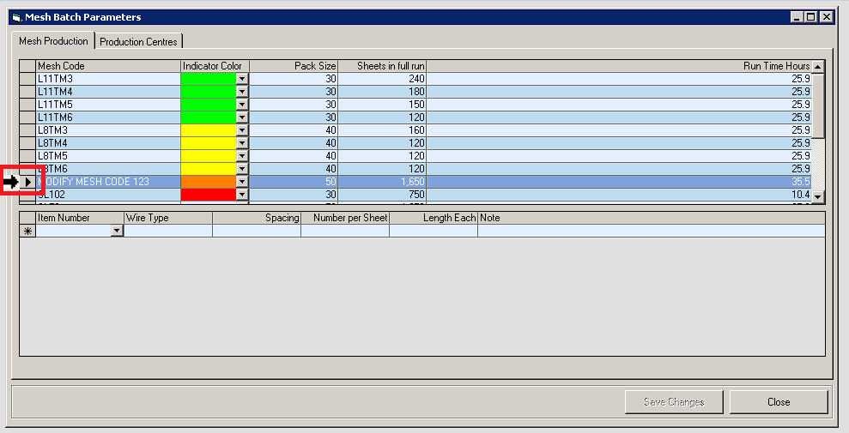The width and height of the screenshot is (849, 433).
Task: Click the empty Length Each input cell
Action: [x=434, y=231]
